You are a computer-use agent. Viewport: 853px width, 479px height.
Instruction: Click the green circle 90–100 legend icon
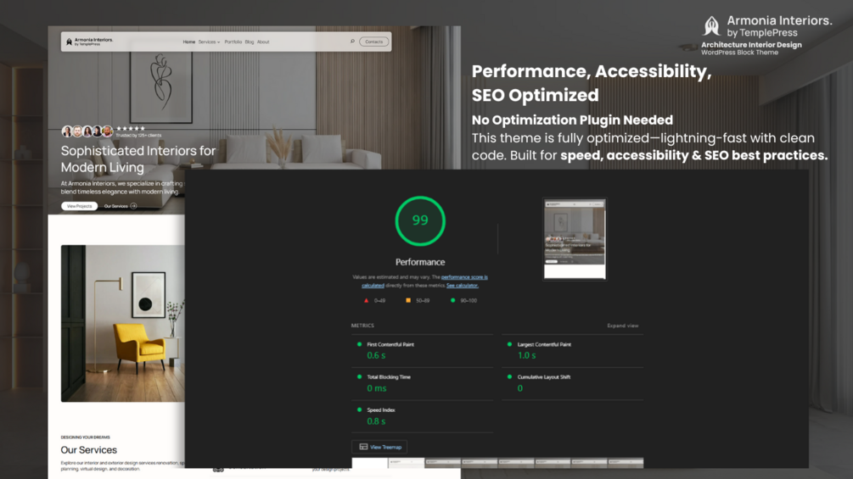click(x=452, y=300)
